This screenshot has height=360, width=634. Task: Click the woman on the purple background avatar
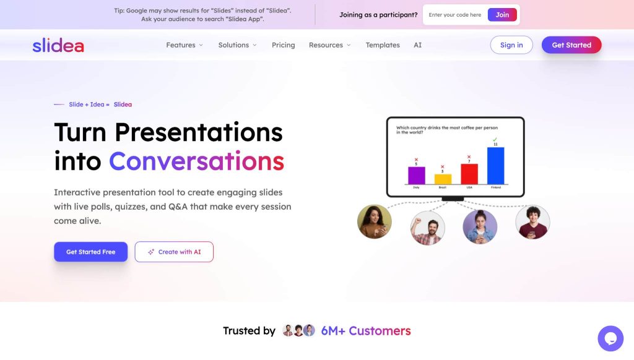tap(480, 226)
